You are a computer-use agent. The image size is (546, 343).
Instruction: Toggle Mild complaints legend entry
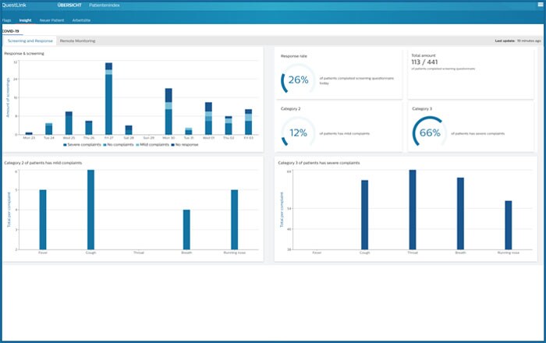[x=153, y=145]
